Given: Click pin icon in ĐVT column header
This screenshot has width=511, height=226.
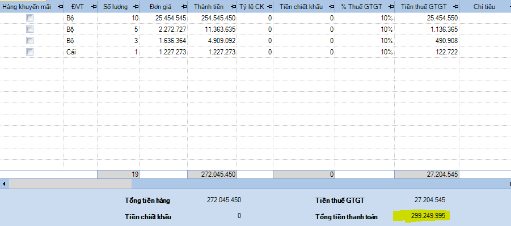Looking at the screenshot, I should tap(94, 7).
